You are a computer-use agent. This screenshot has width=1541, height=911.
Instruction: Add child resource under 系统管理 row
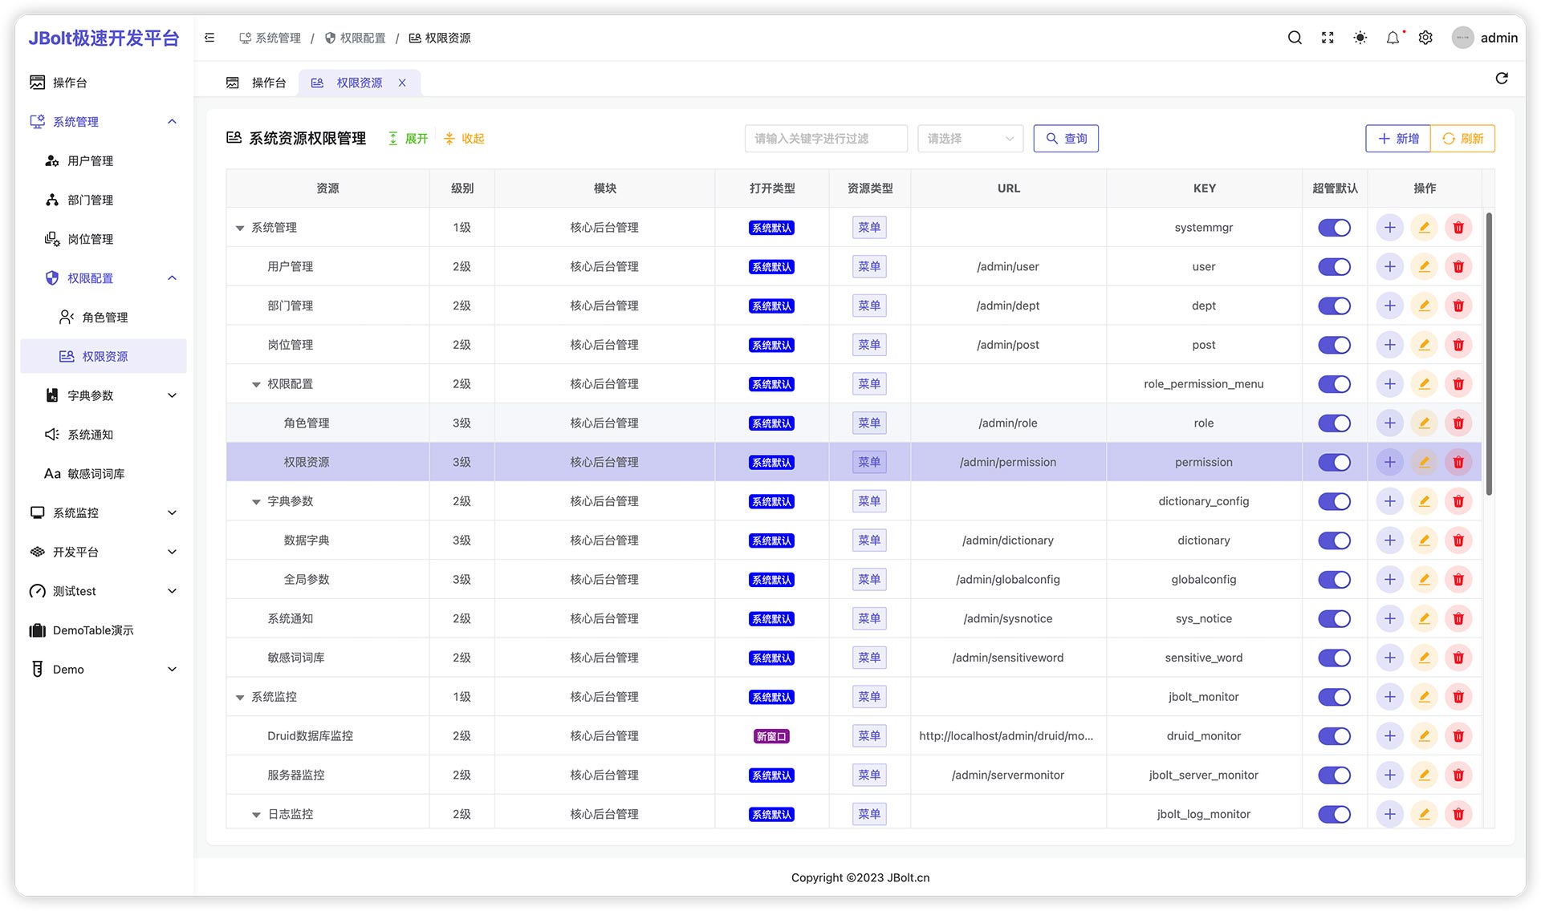coord(1389,228)
